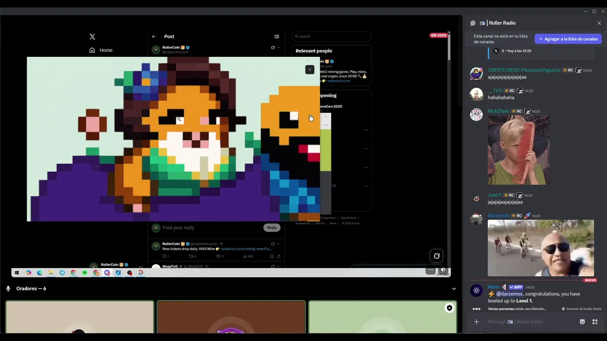The height and width of the screenshot is (341, 607).
Task: Click the stream volume speaker icon
Action: (x=443, y=270)
